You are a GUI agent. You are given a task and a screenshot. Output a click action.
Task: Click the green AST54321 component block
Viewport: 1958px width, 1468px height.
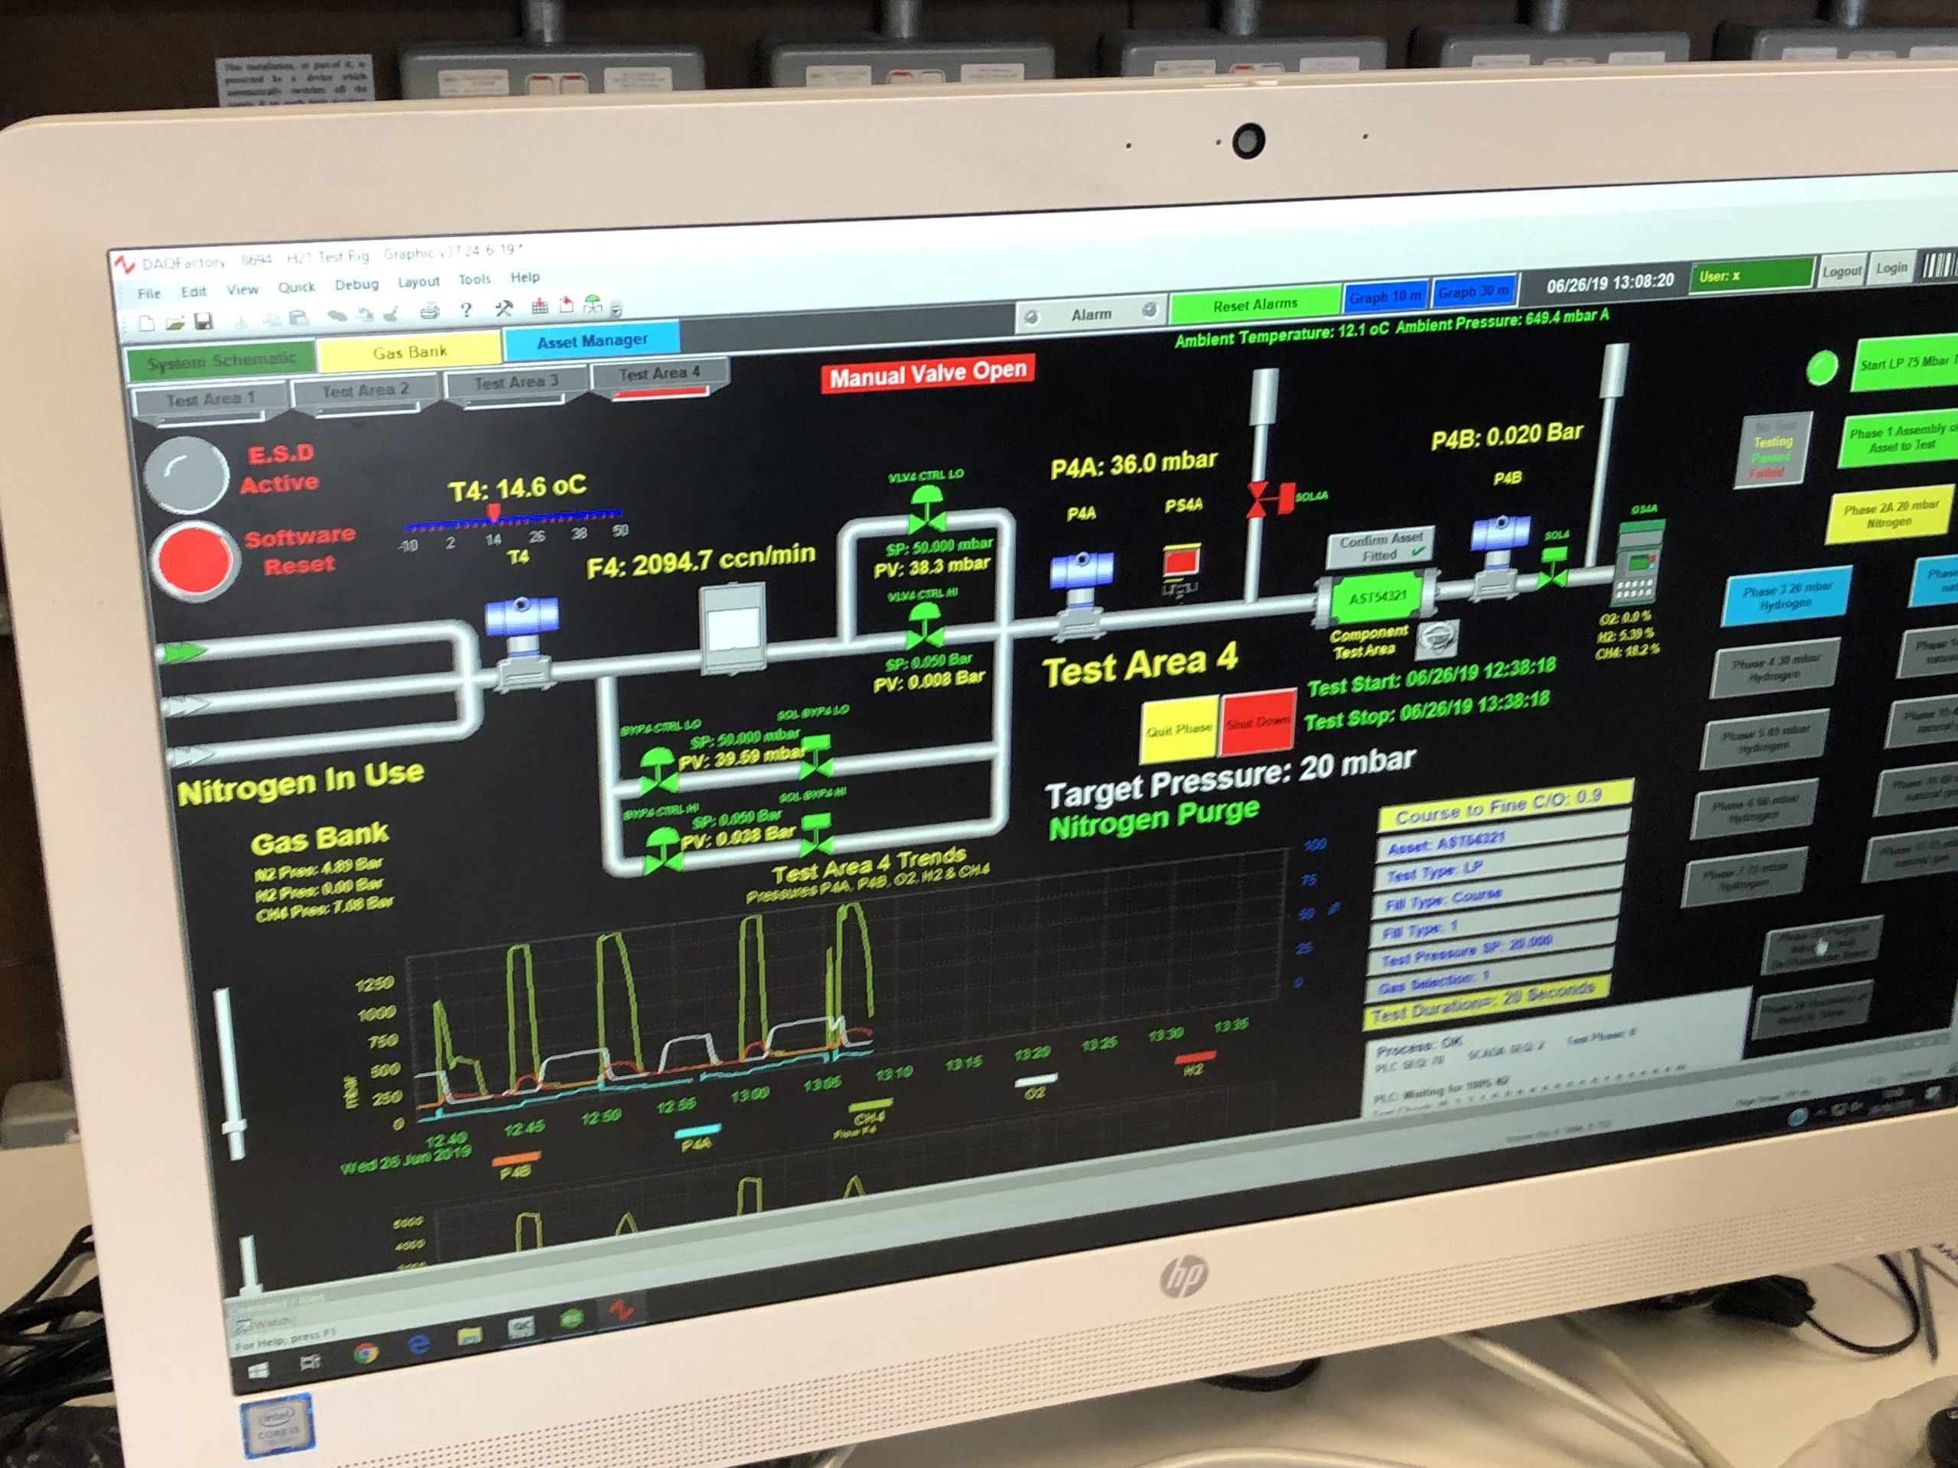point(1377,599)
